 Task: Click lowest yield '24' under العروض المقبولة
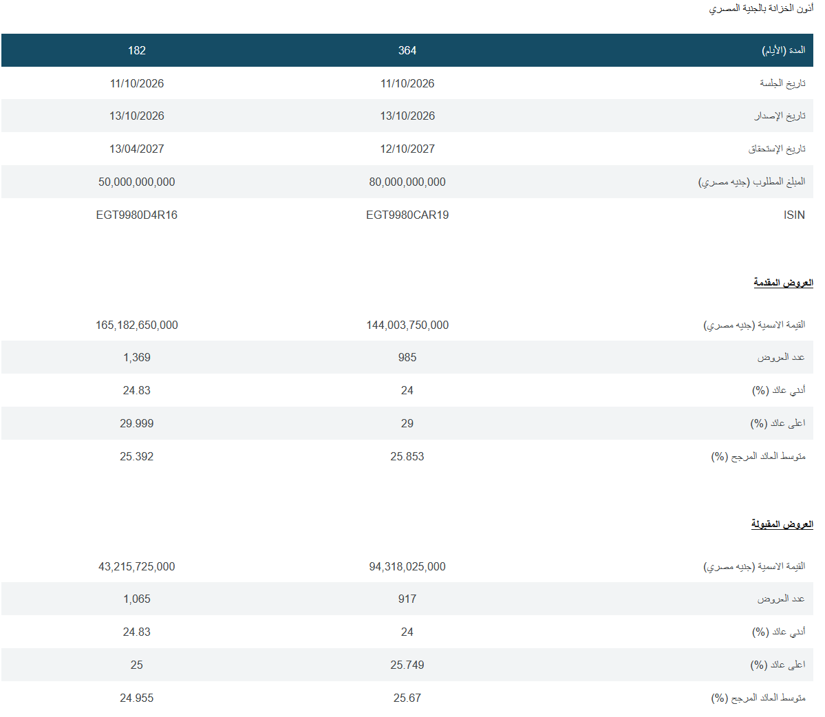(x=407, y=632)
